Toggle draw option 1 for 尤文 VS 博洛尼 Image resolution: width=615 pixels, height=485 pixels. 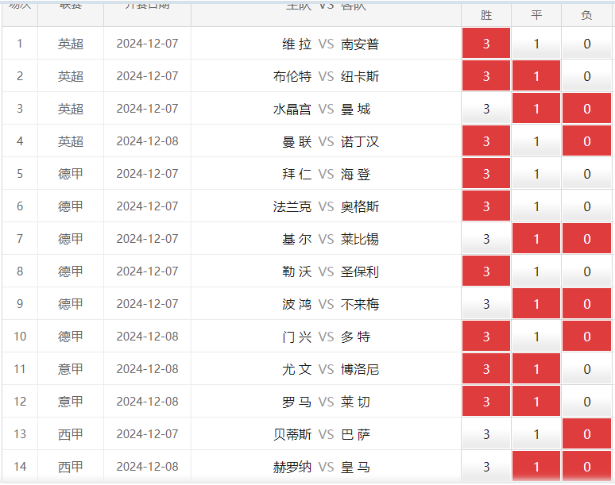click(536, 368)
